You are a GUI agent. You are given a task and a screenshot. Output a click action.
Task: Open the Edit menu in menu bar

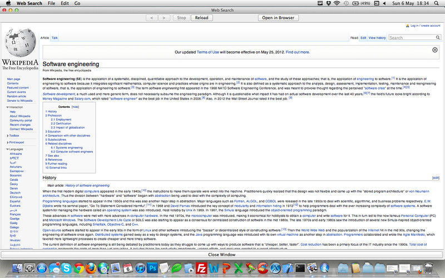click(65, 3)
